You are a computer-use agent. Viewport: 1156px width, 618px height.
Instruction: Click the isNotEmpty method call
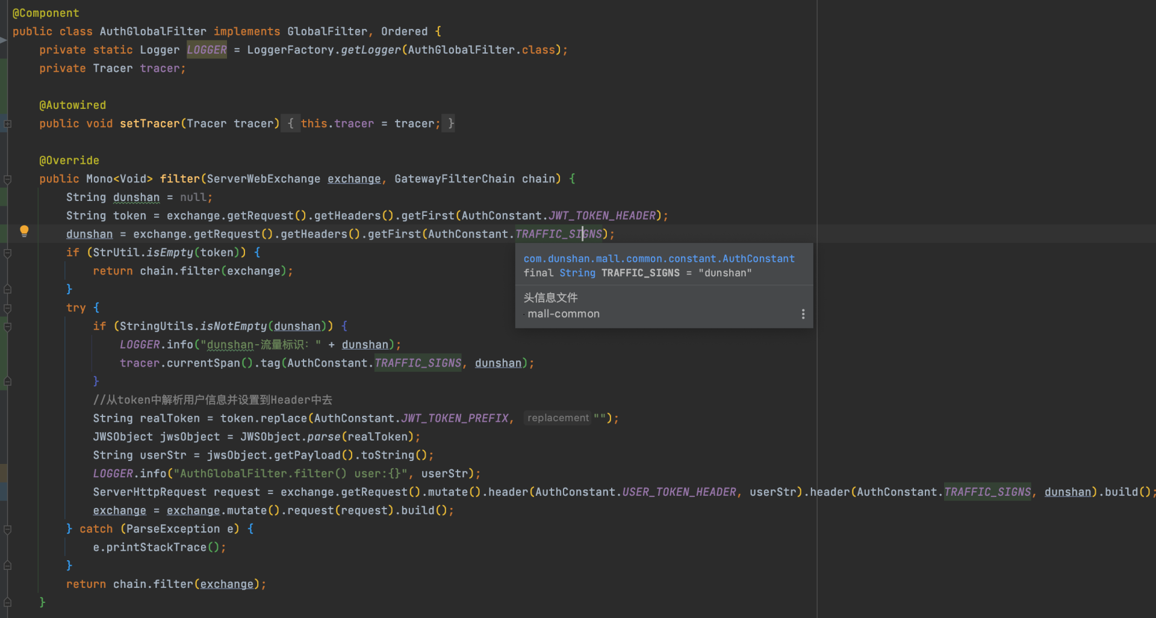pyautogui.click(x=234, y=326)
